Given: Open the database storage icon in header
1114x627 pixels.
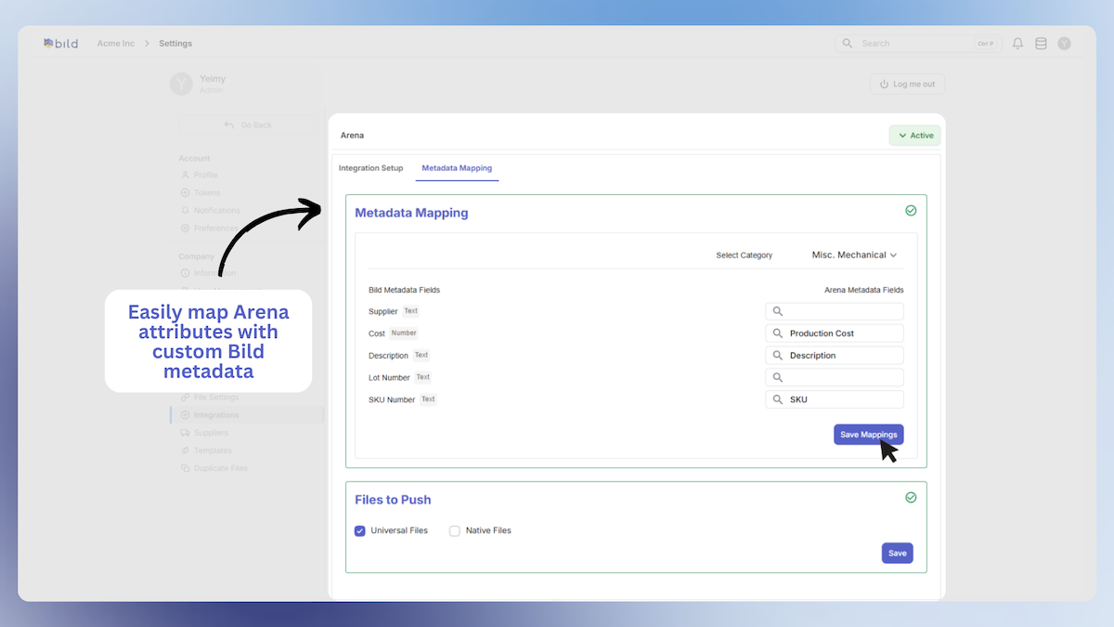Looking at the screenshot, I should click(x=1041, y=44).
